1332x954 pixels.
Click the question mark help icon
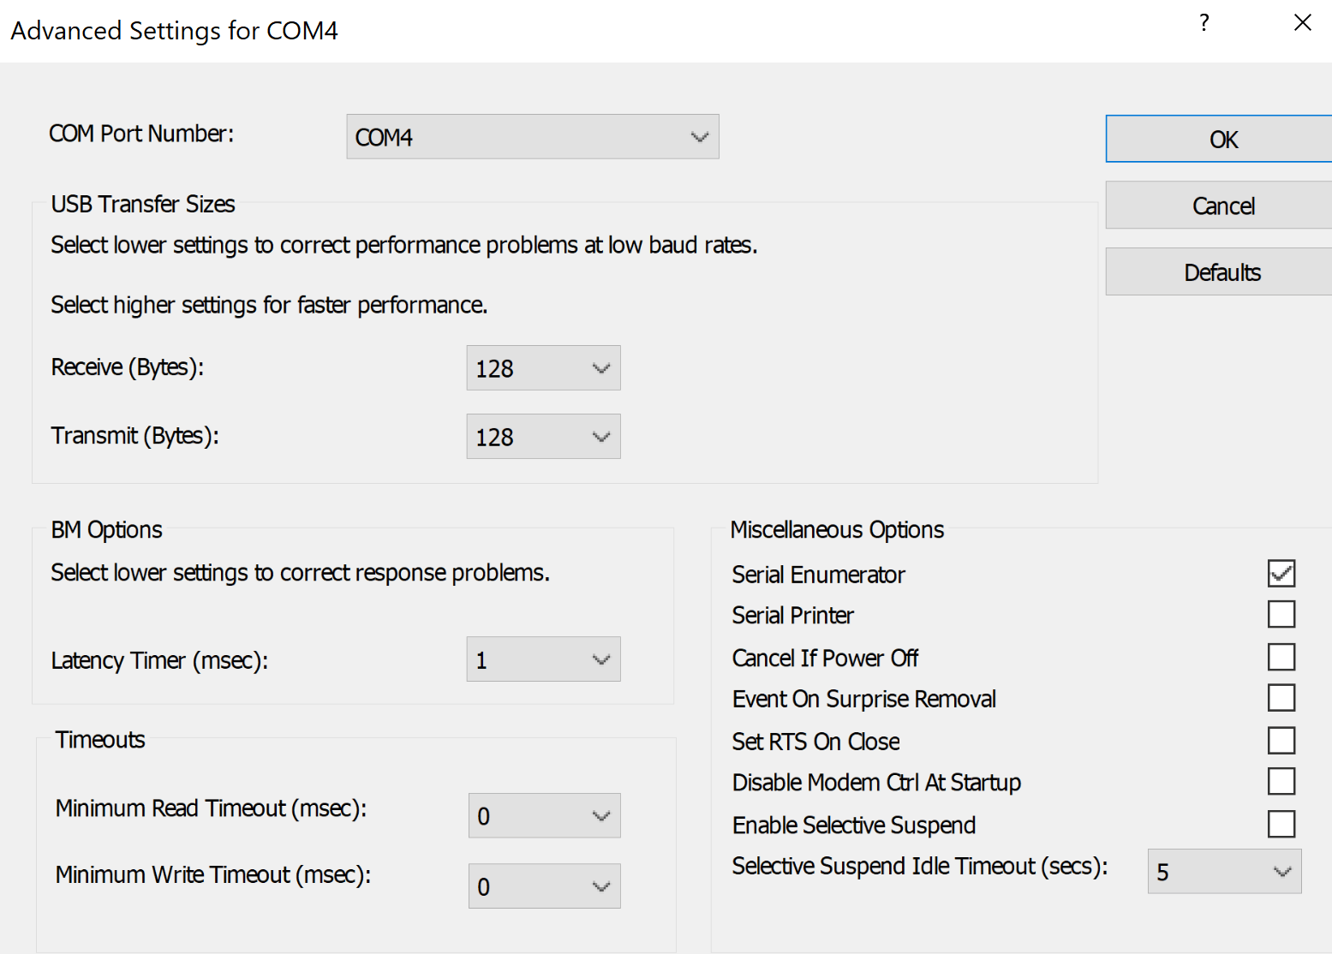pyautogui.click(x=1204, y=23)
